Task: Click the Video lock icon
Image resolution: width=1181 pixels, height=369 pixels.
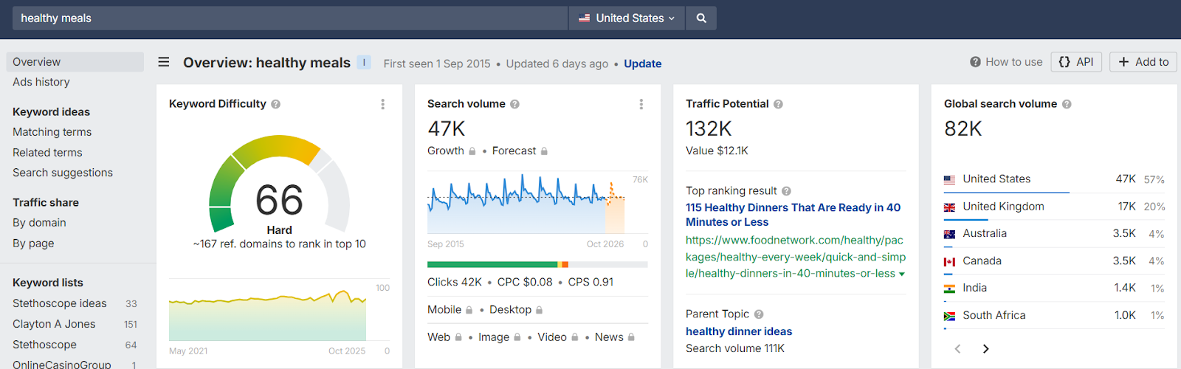Action: click(x=575, y=337)
